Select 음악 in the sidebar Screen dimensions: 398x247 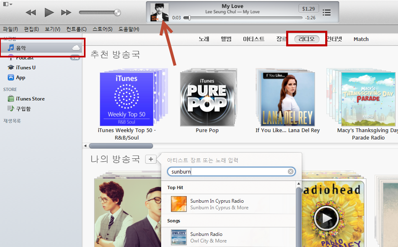pos(41,48)
